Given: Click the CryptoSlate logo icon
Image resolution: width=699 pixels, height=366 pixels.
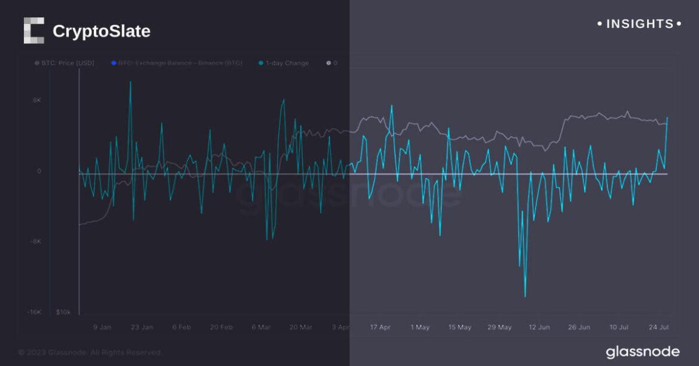Looking at the screenshot, I should [34, 30].
